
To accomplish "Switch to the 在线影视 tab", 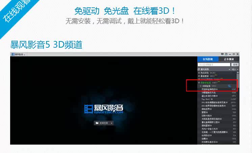I will (208, 59).
